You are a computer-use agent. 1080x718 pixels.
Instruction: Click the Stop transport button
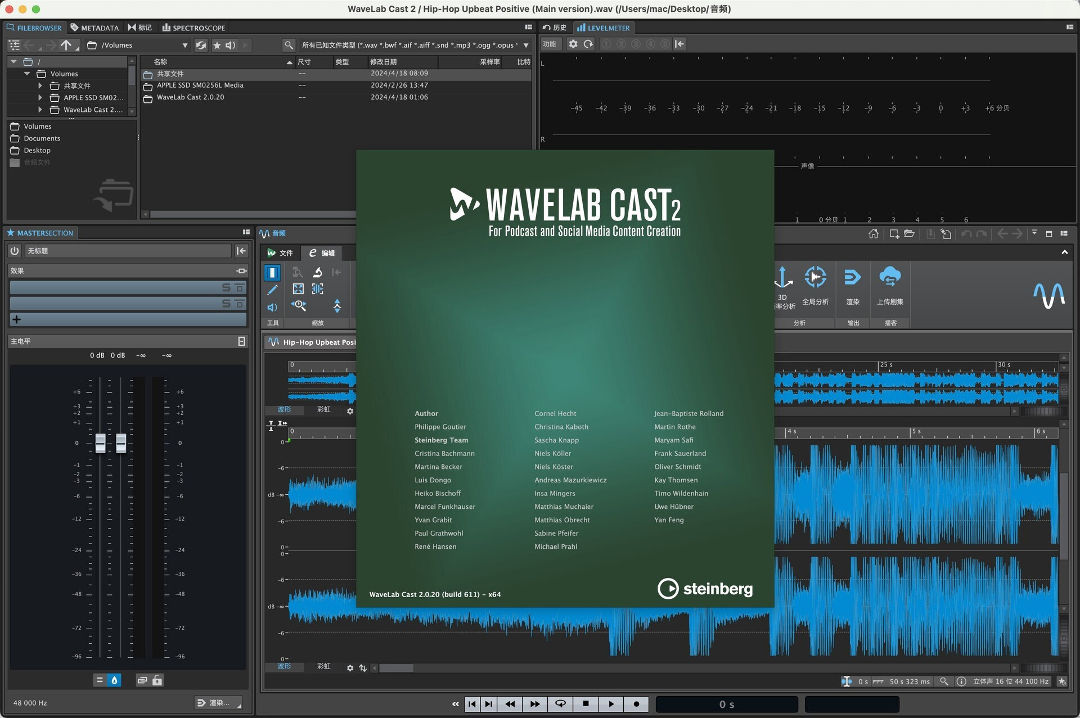pos(586,704)
